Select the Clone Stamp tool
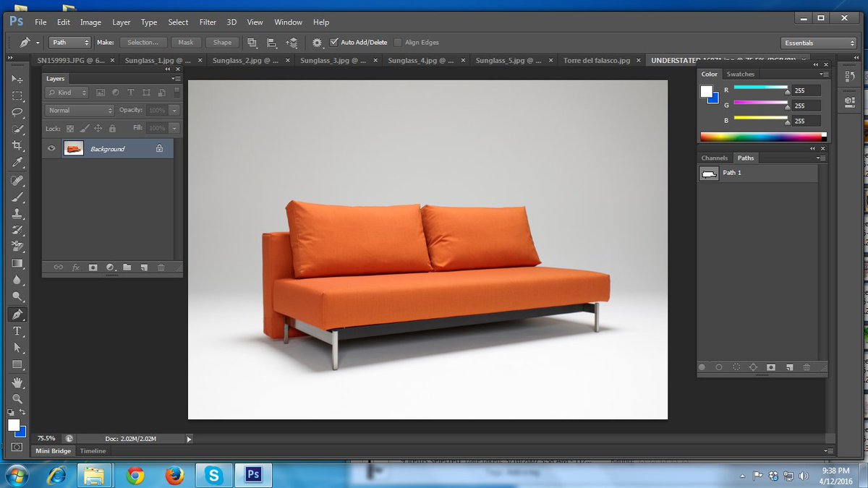The image size is (868, 488). tap(17, 213)
